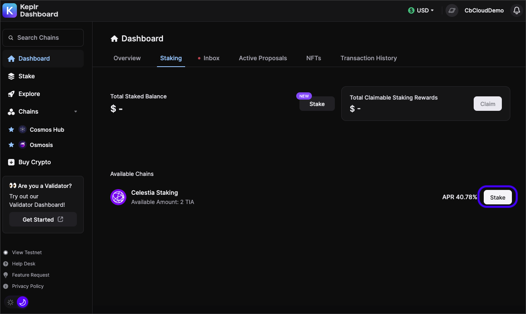This screenshot has height=314, width=526.
Task: Click the Celestia Staking title
Action: (x=155, y=193)
